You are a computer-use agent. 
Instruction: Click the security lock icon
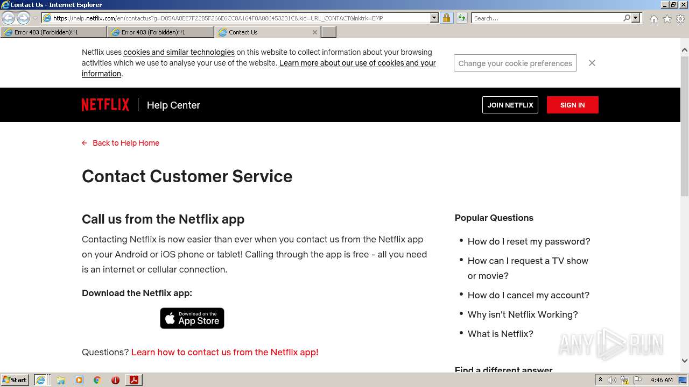(x=446, y=18)
